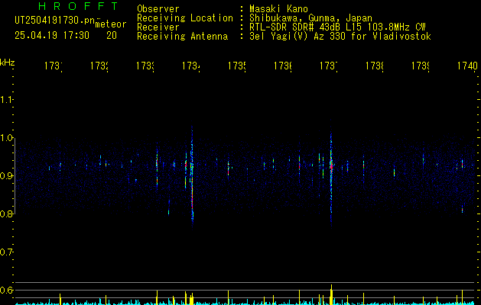Click the meteor count 20

(112, 36)
